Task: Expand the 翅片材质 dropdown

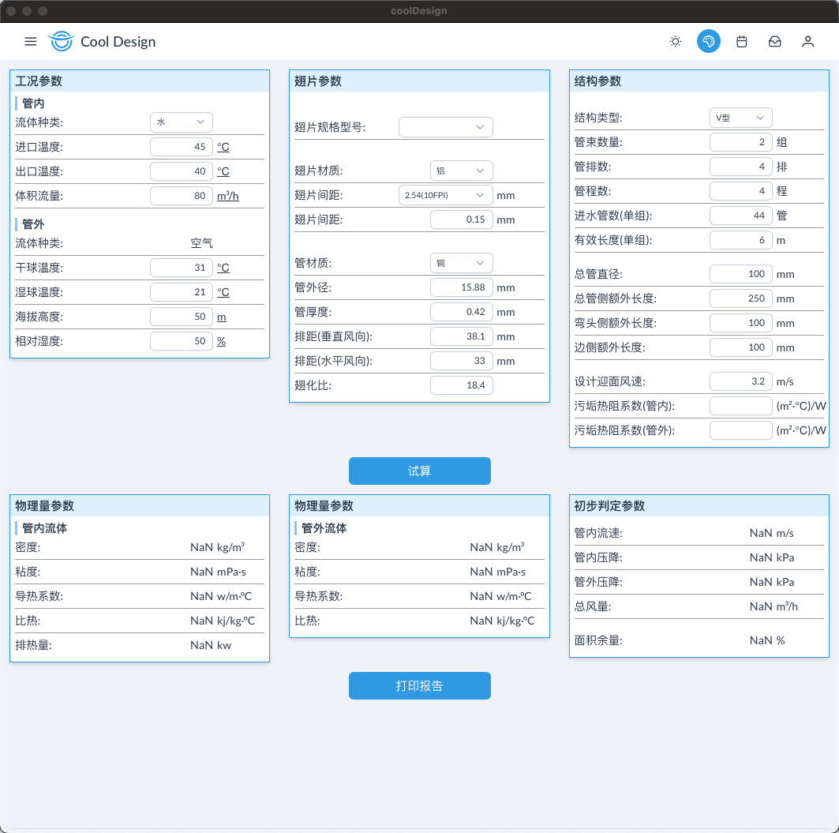Action: tap(462, 171)
